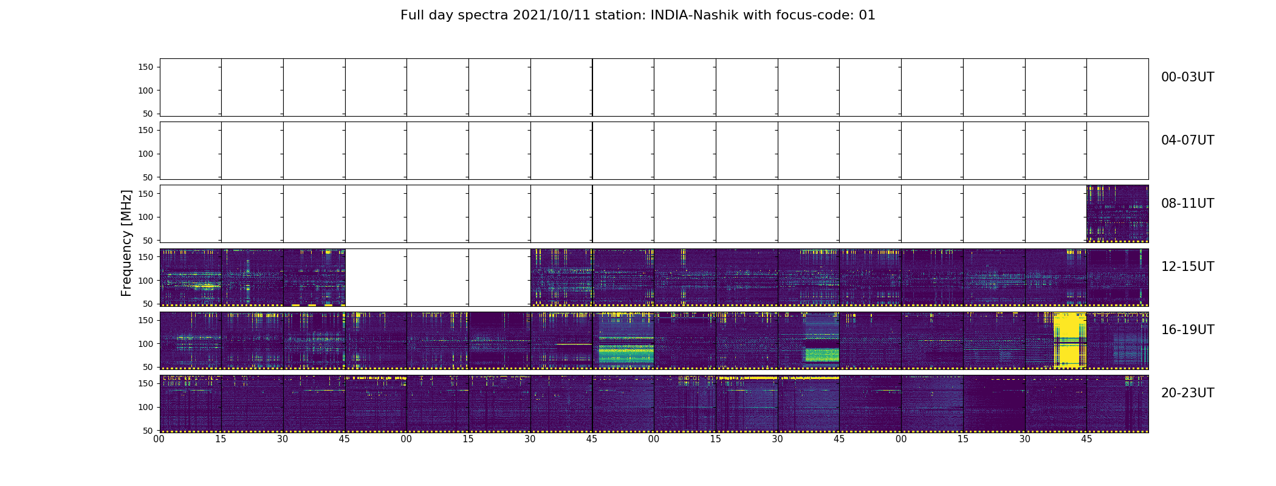Select the '08-11UT' row label
Image resolution: width=1276 pixels, height=486 pixels.
pos(1187,204)
